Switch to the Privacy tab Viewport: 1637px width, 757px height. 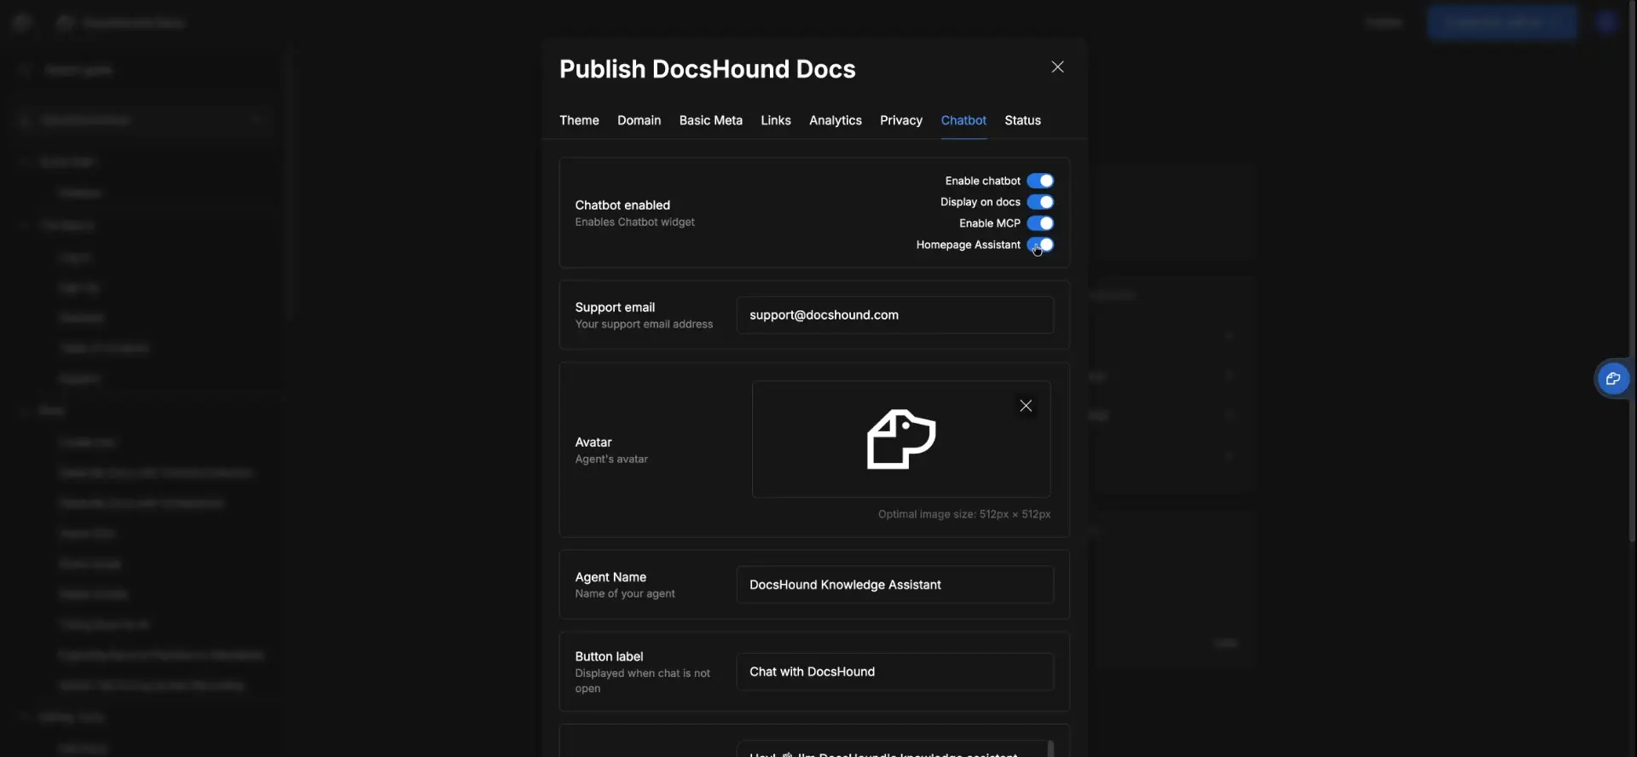(901, 120)
